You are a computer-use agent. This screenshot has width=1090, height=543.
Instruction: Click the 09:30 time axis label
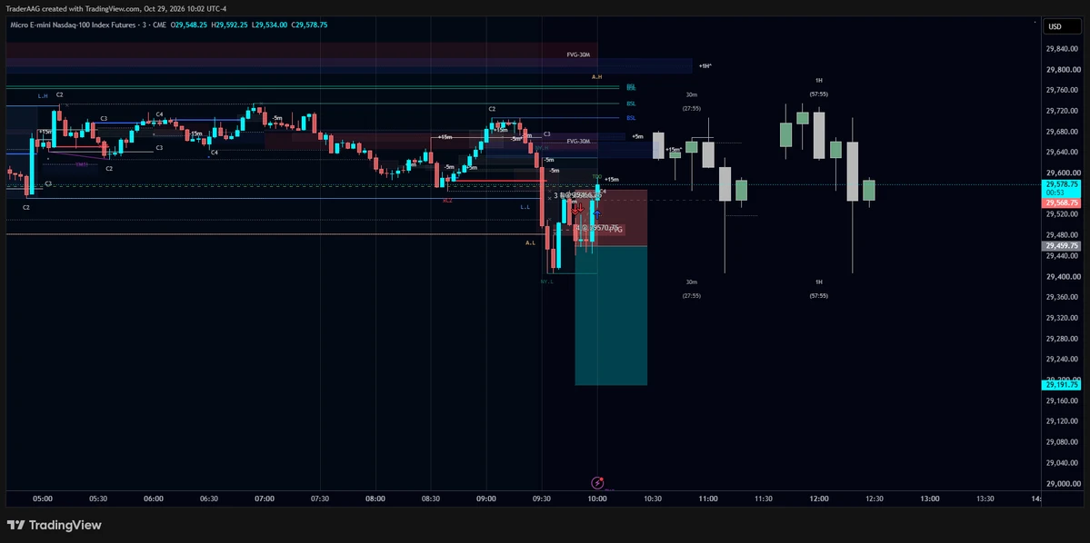click(542, 499)
